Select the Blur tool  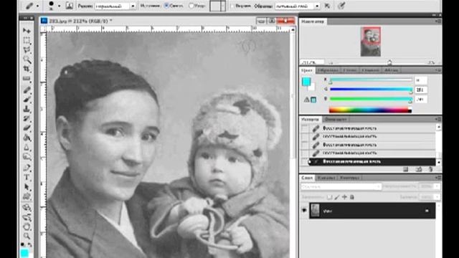27,147
